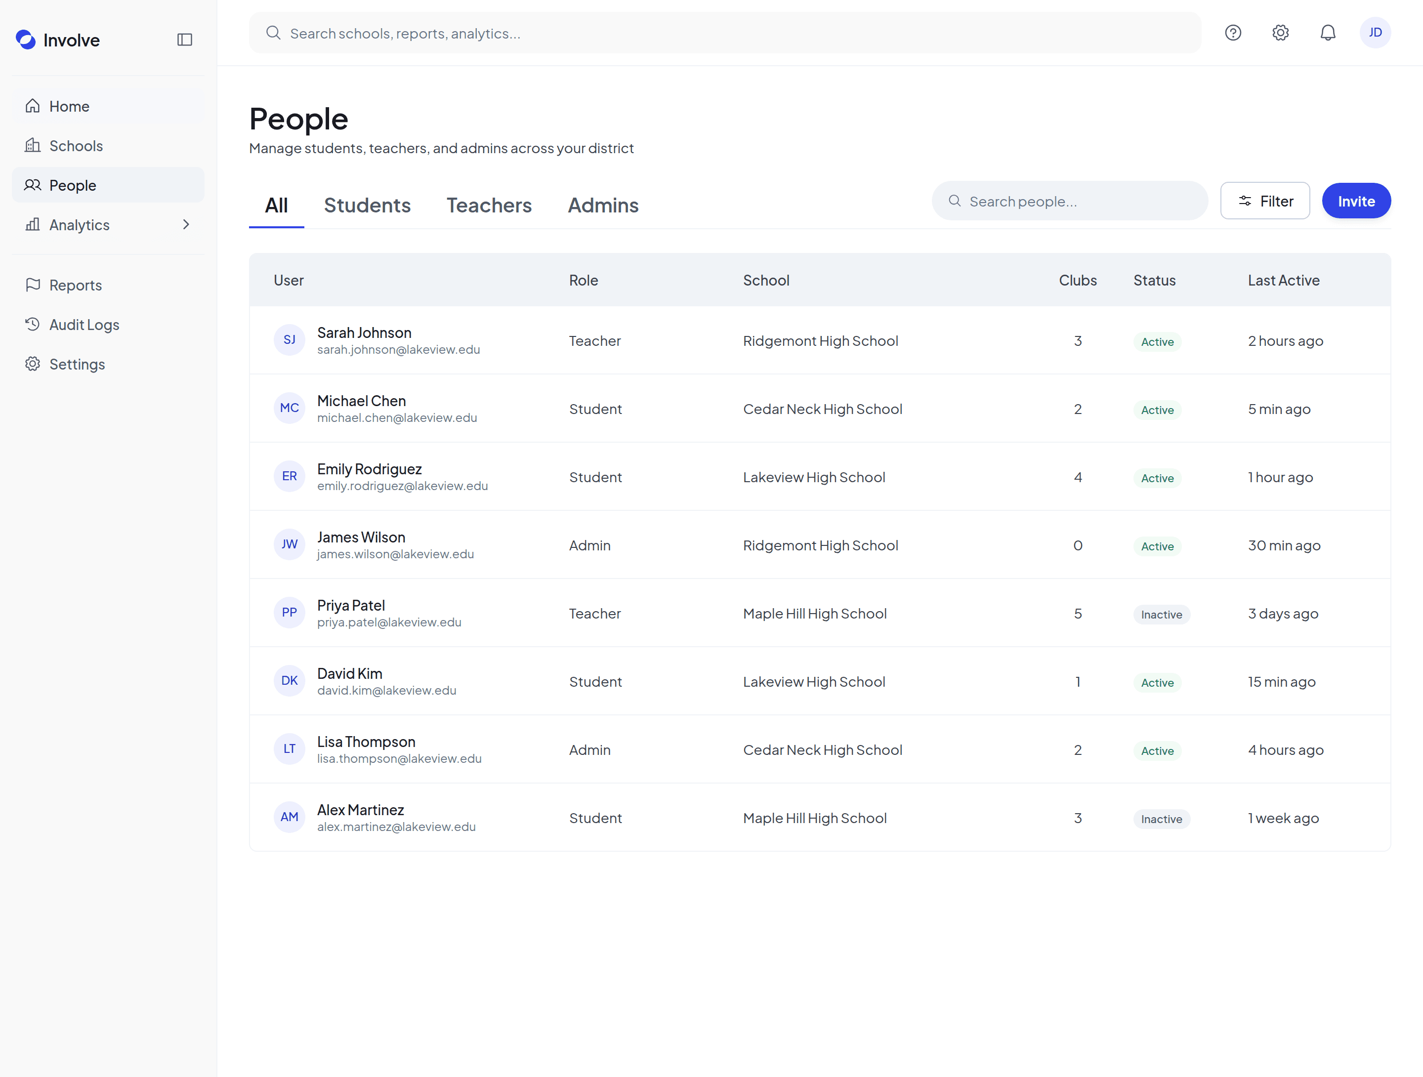Click Priya Patel's Inactive status badge
The height and width of the screenshot is (1077, 1423).
1161,615
